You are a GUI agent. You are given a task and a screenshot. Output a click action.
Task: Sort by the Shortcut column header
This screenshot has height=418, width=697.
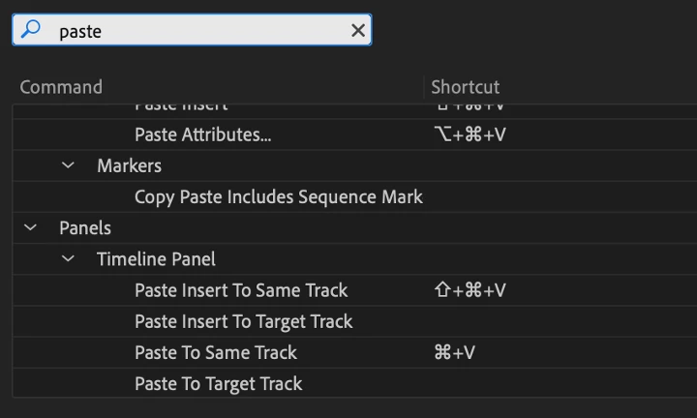(466, 87)
